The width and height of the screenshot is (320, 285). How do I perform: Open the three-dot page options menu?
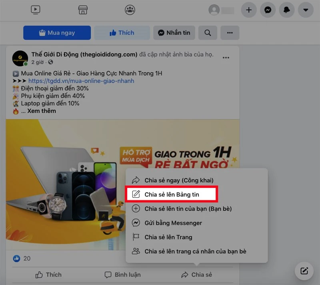pyautogui.click(x=230, y=33)
